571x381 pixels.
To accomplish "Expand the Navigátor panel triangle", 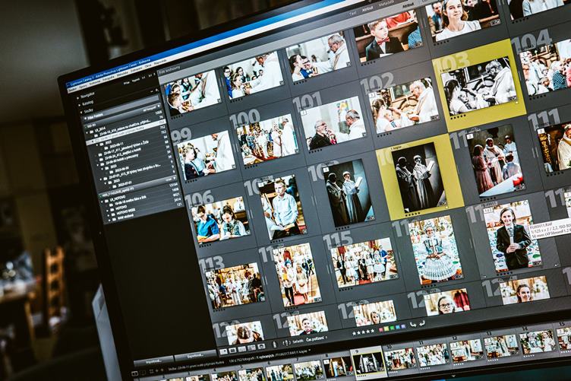I will pos(77,98).
